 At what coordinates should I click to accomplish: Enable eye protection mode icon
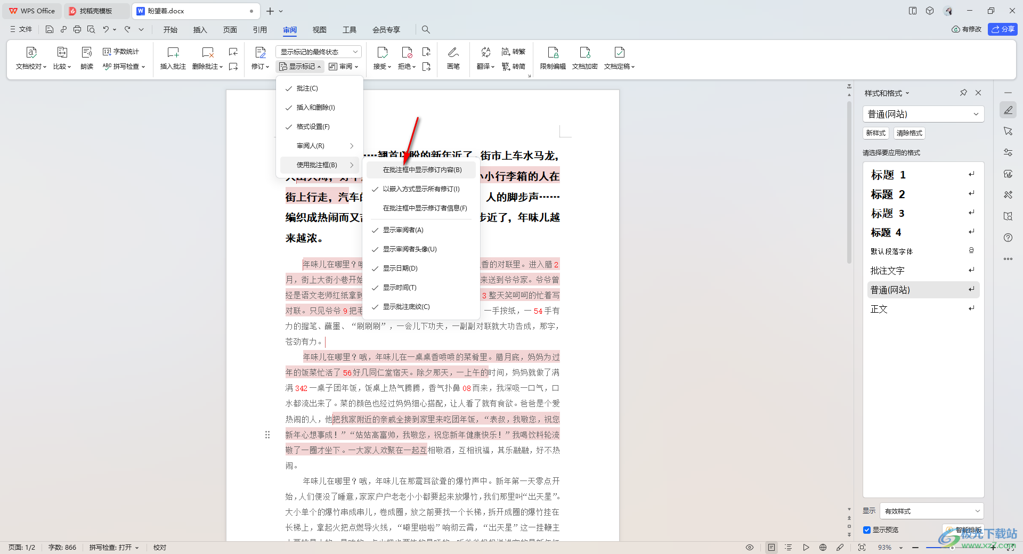coord(750,547)
